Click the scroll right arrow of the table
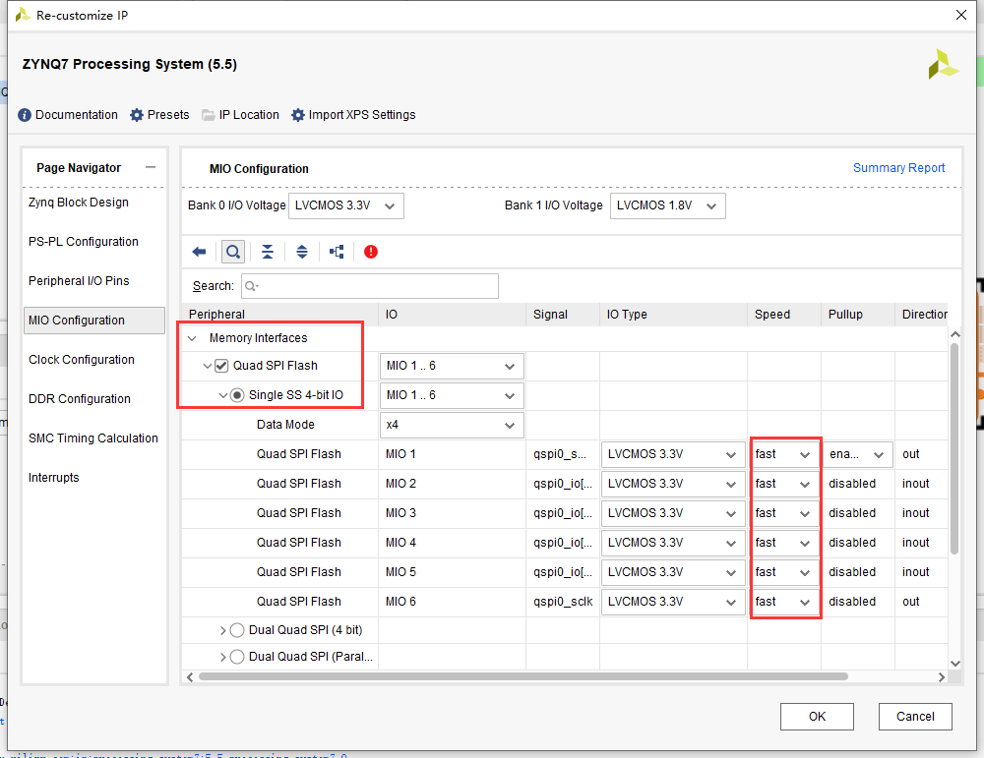This screenshot has width=984, height=758. 942,677
